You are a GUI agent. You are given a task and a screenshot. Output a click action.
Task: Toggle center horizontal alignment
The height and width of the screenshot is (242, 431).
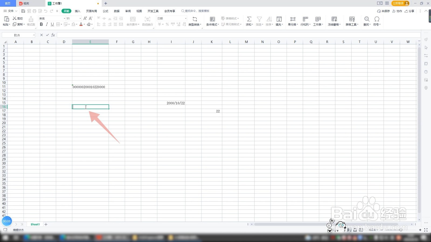coord(104,24)
